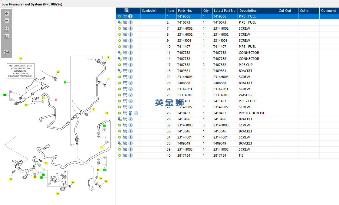Click the gear icon for item 1 T419306
The height and width of the screenshot is (205, 339).
pos(120,16)
